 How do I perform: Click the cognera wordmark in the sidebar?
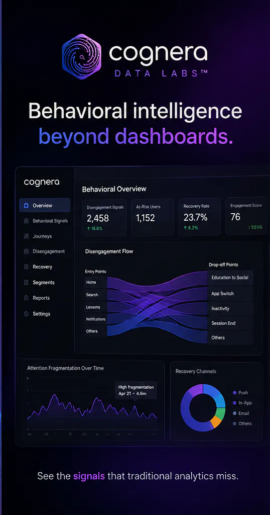42,182
